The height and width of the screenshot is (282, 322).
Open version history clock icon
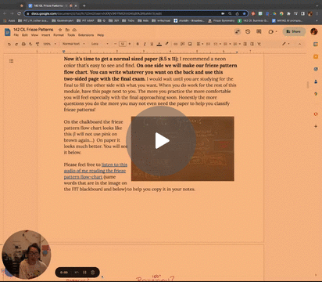[x=248, y=31]
